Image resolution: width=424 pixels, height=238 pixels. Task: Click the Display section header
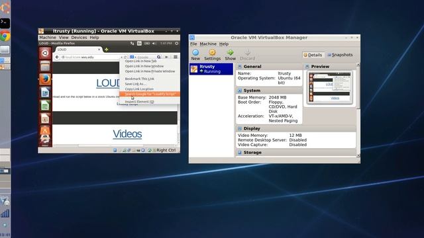point(296,128)
